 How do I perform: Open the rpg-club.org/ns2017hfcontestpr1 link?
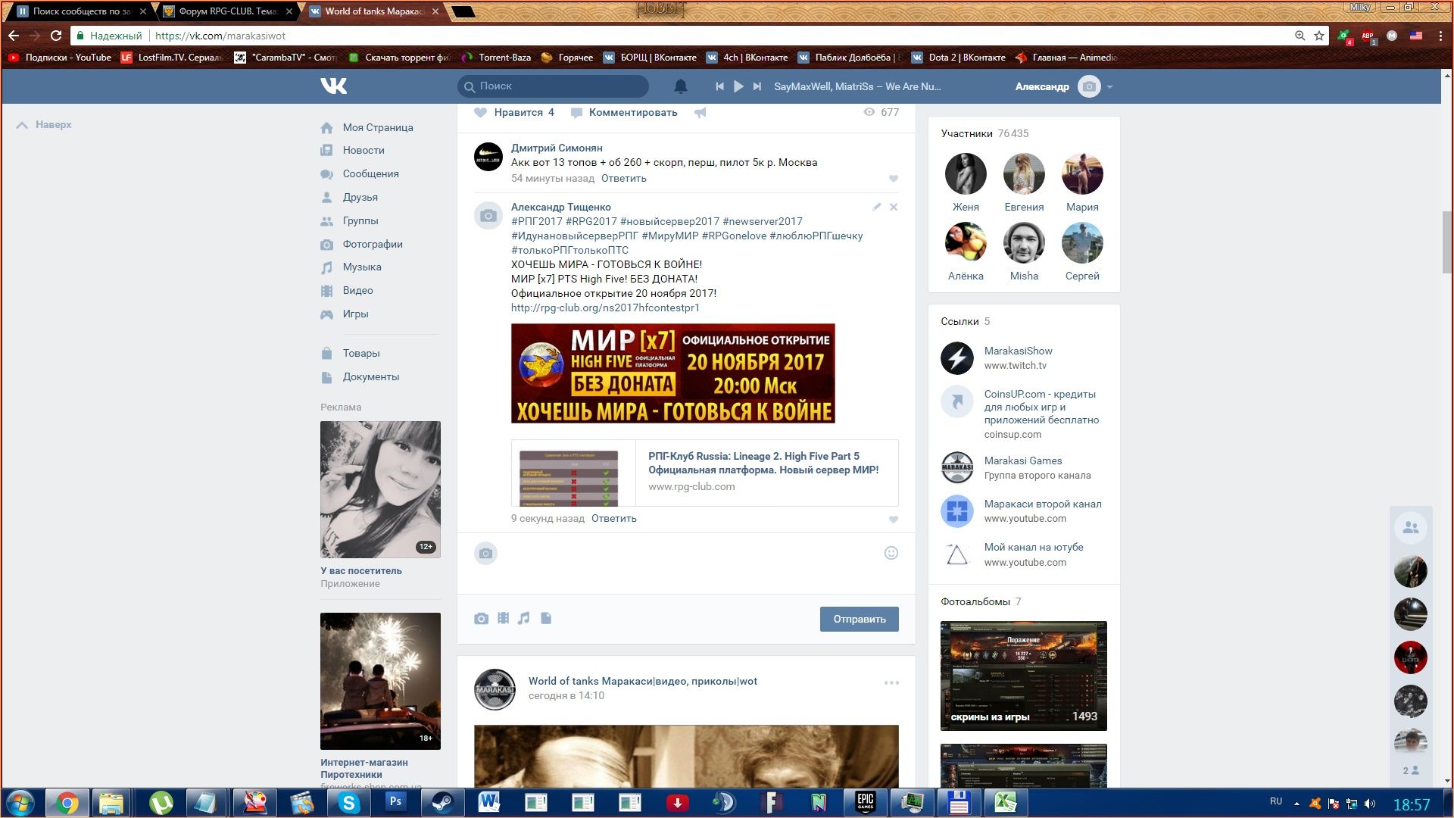point(605,308)
